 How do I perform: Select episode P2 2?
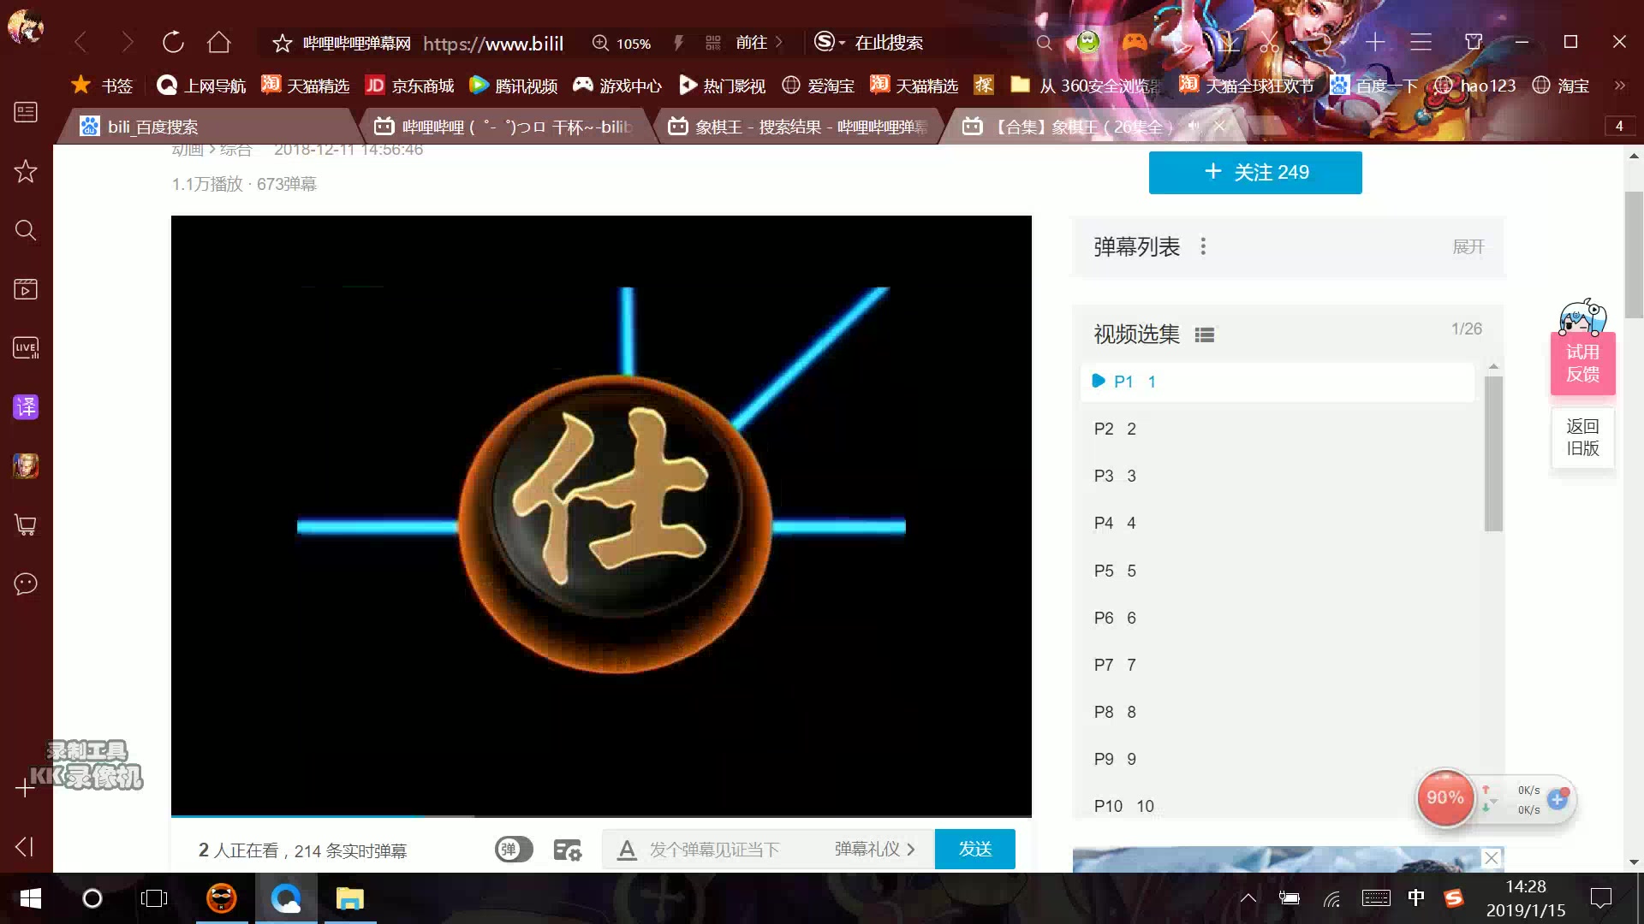[1278, 429]
